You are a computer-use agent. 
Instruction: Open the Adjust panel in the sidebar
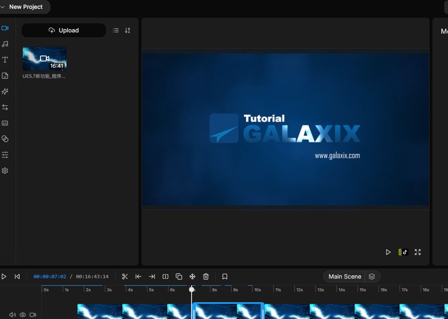(5, 154)
